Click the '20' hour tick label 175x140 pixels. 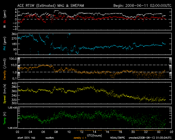click(x=133, y=132)
